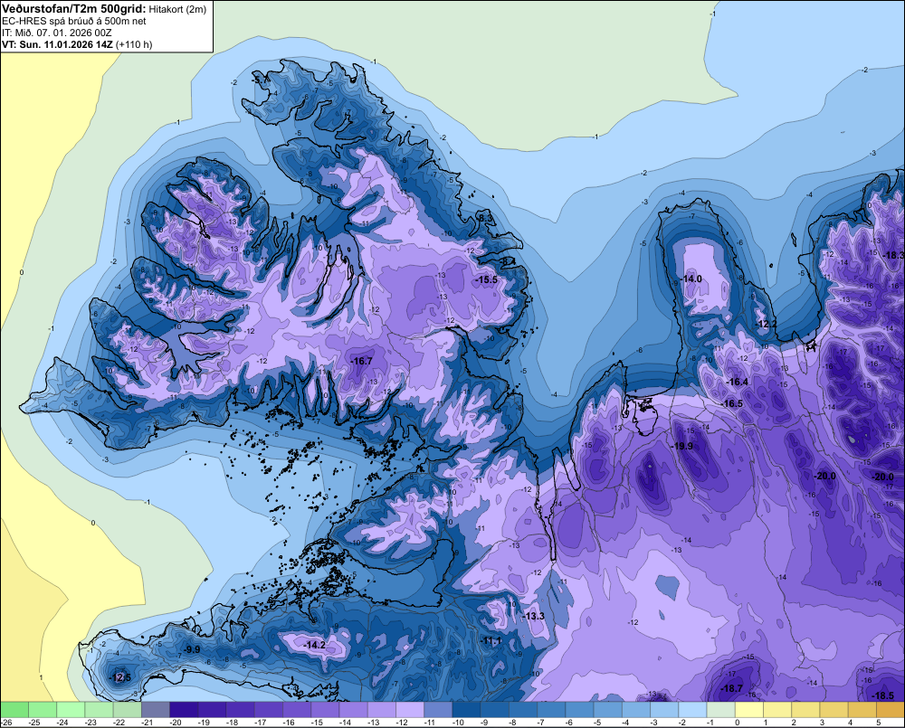The height and width of the screenshot is (728, 905).
Task: Click the 'VT: Sun. 11.01.2026 14Z' valid time
Action: click(58, 44)
